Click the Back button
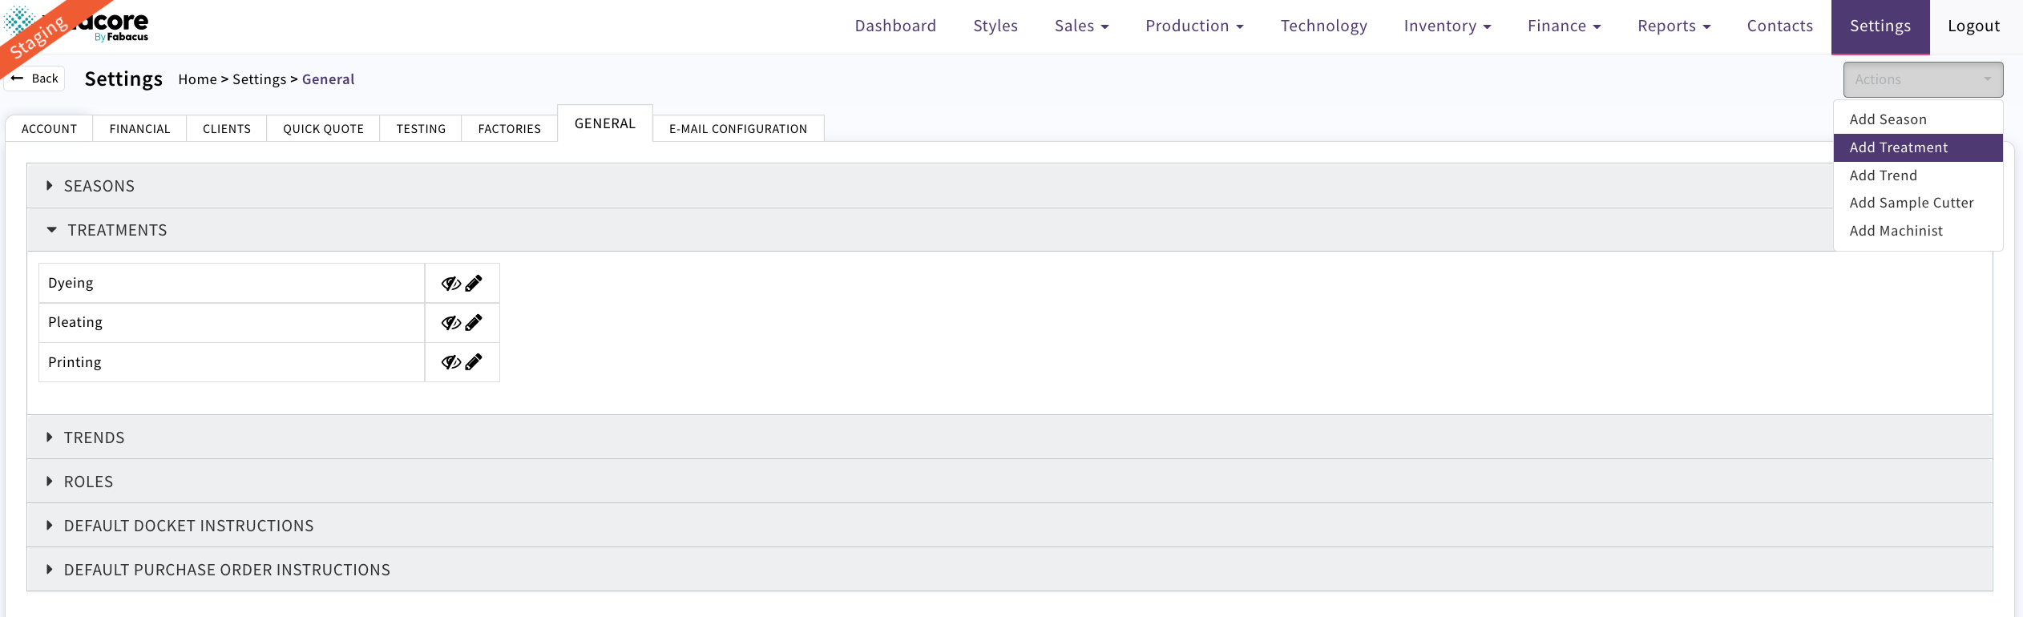 tap(34, 79)
